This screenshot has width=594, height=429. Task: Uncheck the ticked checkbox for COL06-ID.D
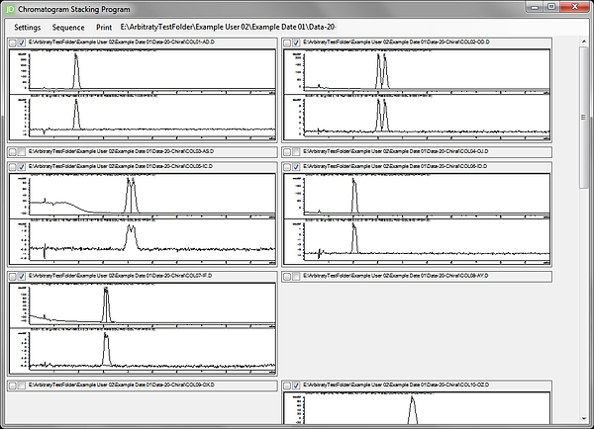pyautogui.click(x=296, y=166)
